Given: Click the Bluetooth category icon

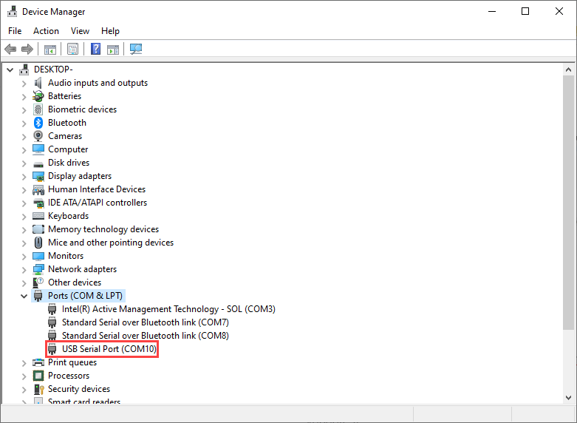Looking at the screenshot, I should tap(38, 123).
